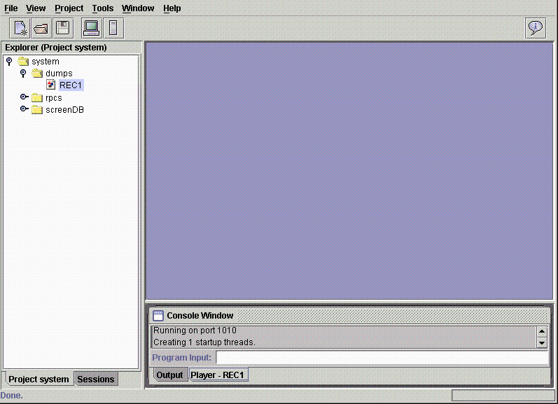Open the File menu
Screen dimensions: 558x404
pyautogui.click(x=11, y=8)
